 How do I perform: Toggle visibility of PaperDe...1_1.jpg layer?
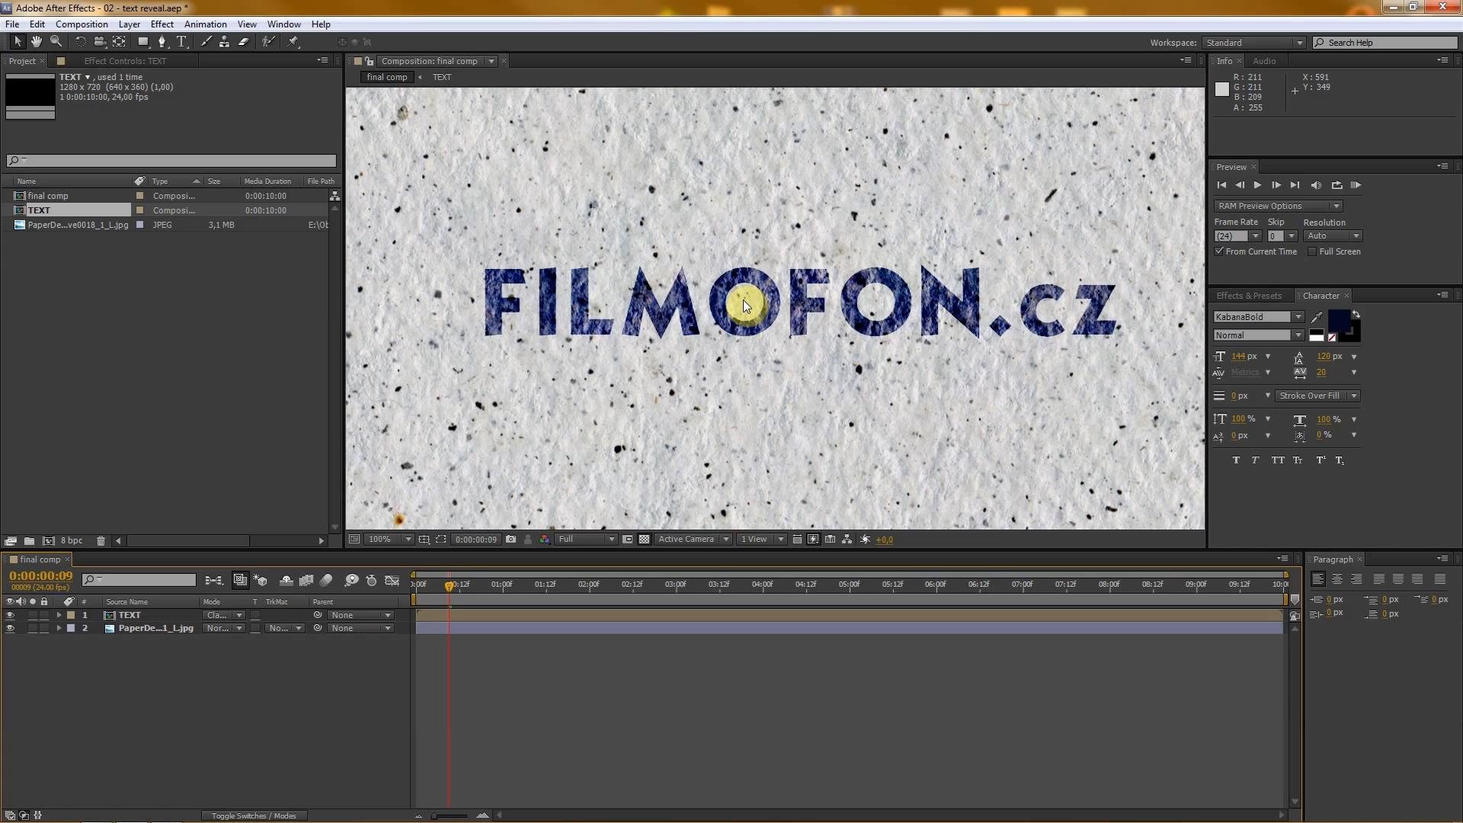pos(9,628)
